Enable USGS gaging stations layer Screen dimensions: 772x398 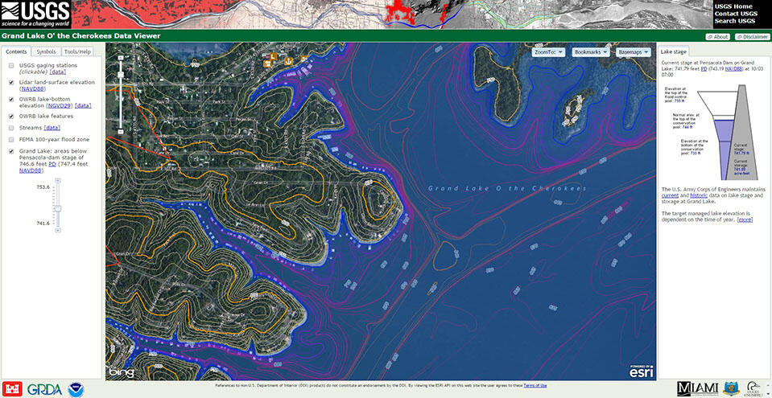[x=10, y=65]
